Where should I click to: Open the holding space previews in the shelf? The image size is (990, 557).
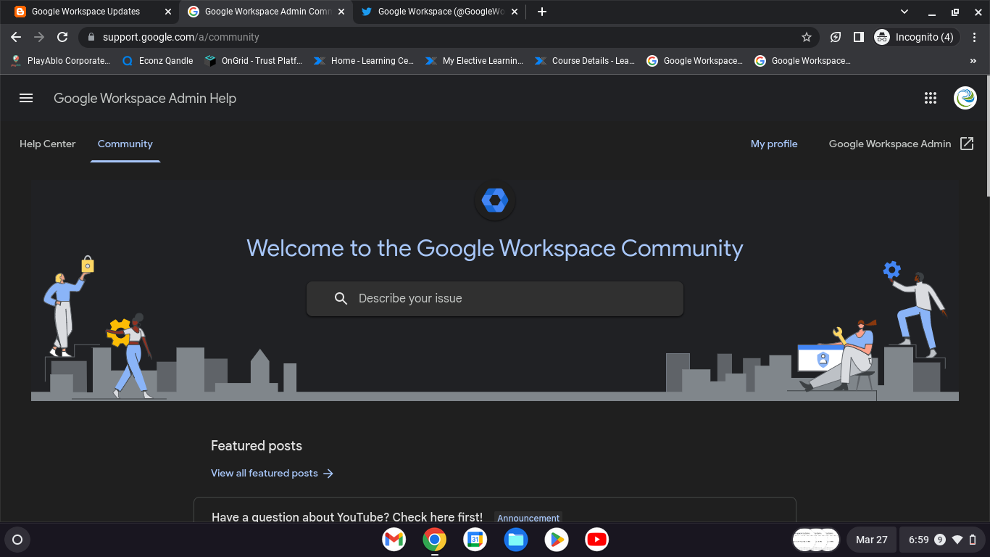pos(816,540)
